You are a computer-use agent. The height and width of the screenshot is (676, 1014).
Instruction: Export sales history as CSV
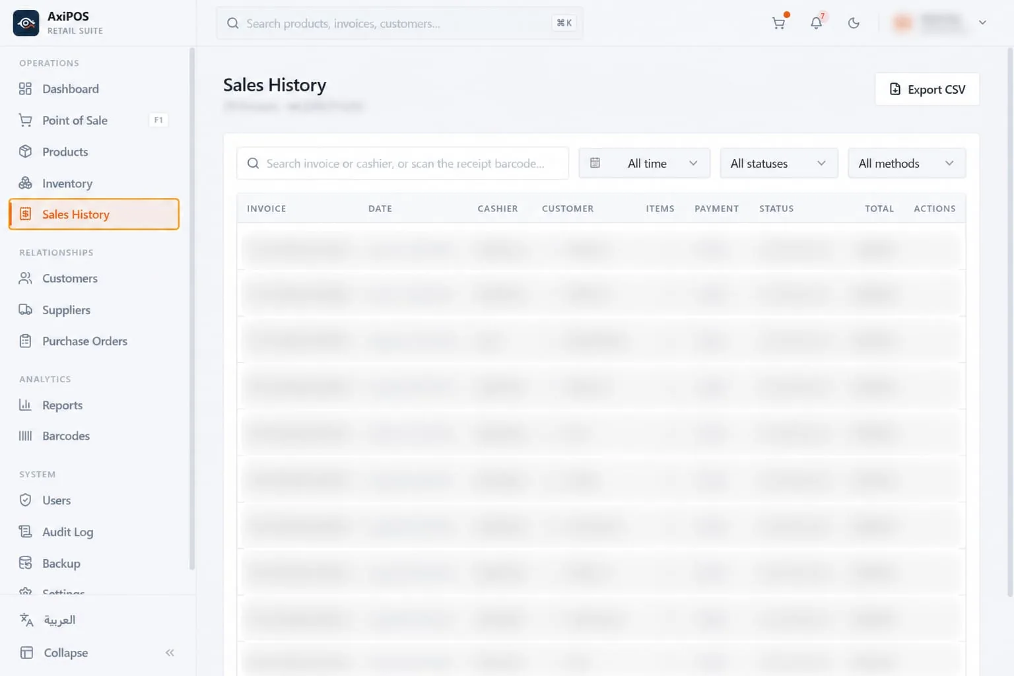(x=927, y=89)
